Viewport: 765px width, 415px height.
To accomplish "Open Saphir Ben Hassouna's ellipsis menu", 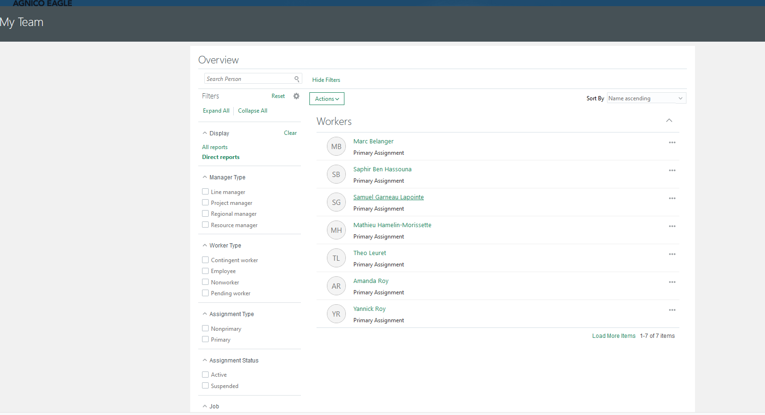I will [x=672, y=170].
